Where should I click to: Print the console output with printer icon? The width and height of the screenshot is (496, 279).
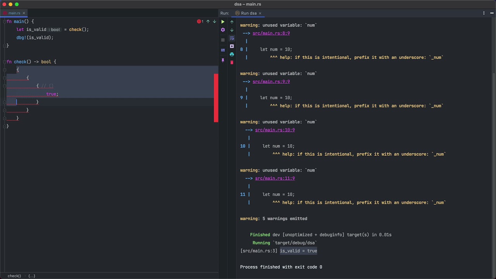tap(232, 54)
